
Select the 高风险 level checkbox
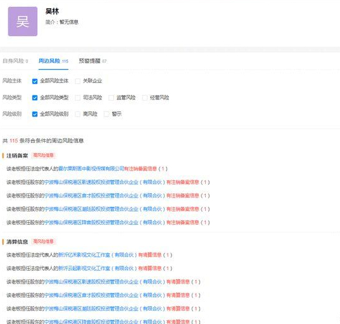(x=77, y=114)
